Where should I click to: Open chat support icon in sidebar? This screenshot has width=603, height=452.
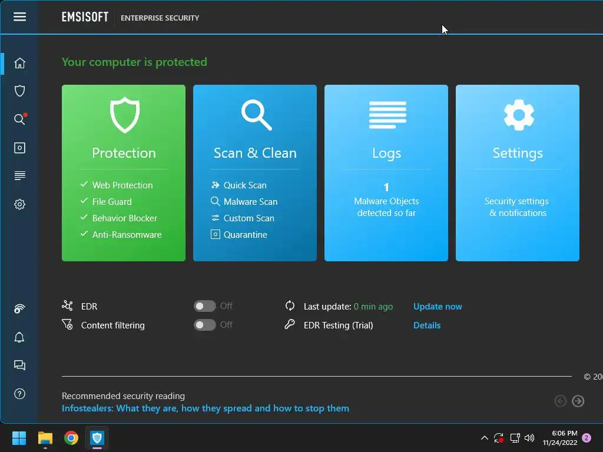click(19, 365)
